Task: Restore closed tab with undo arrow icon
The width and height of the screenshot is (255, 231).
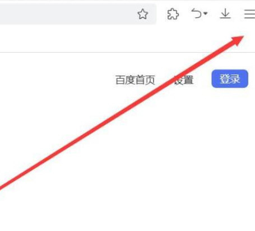Action: pos(197,13)
